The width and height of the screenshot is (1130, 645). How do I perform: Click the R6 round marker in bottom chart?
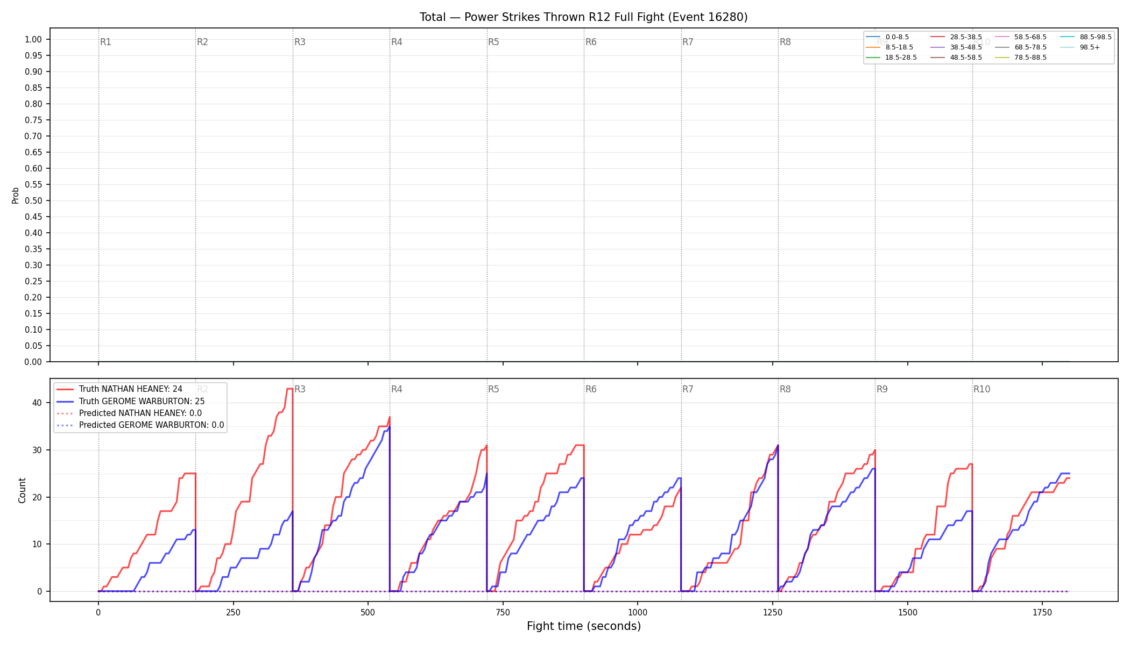click(x=591, y=389)
